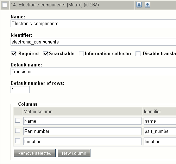Edit the column identifier field 'location'

click(x=160, y=141)
